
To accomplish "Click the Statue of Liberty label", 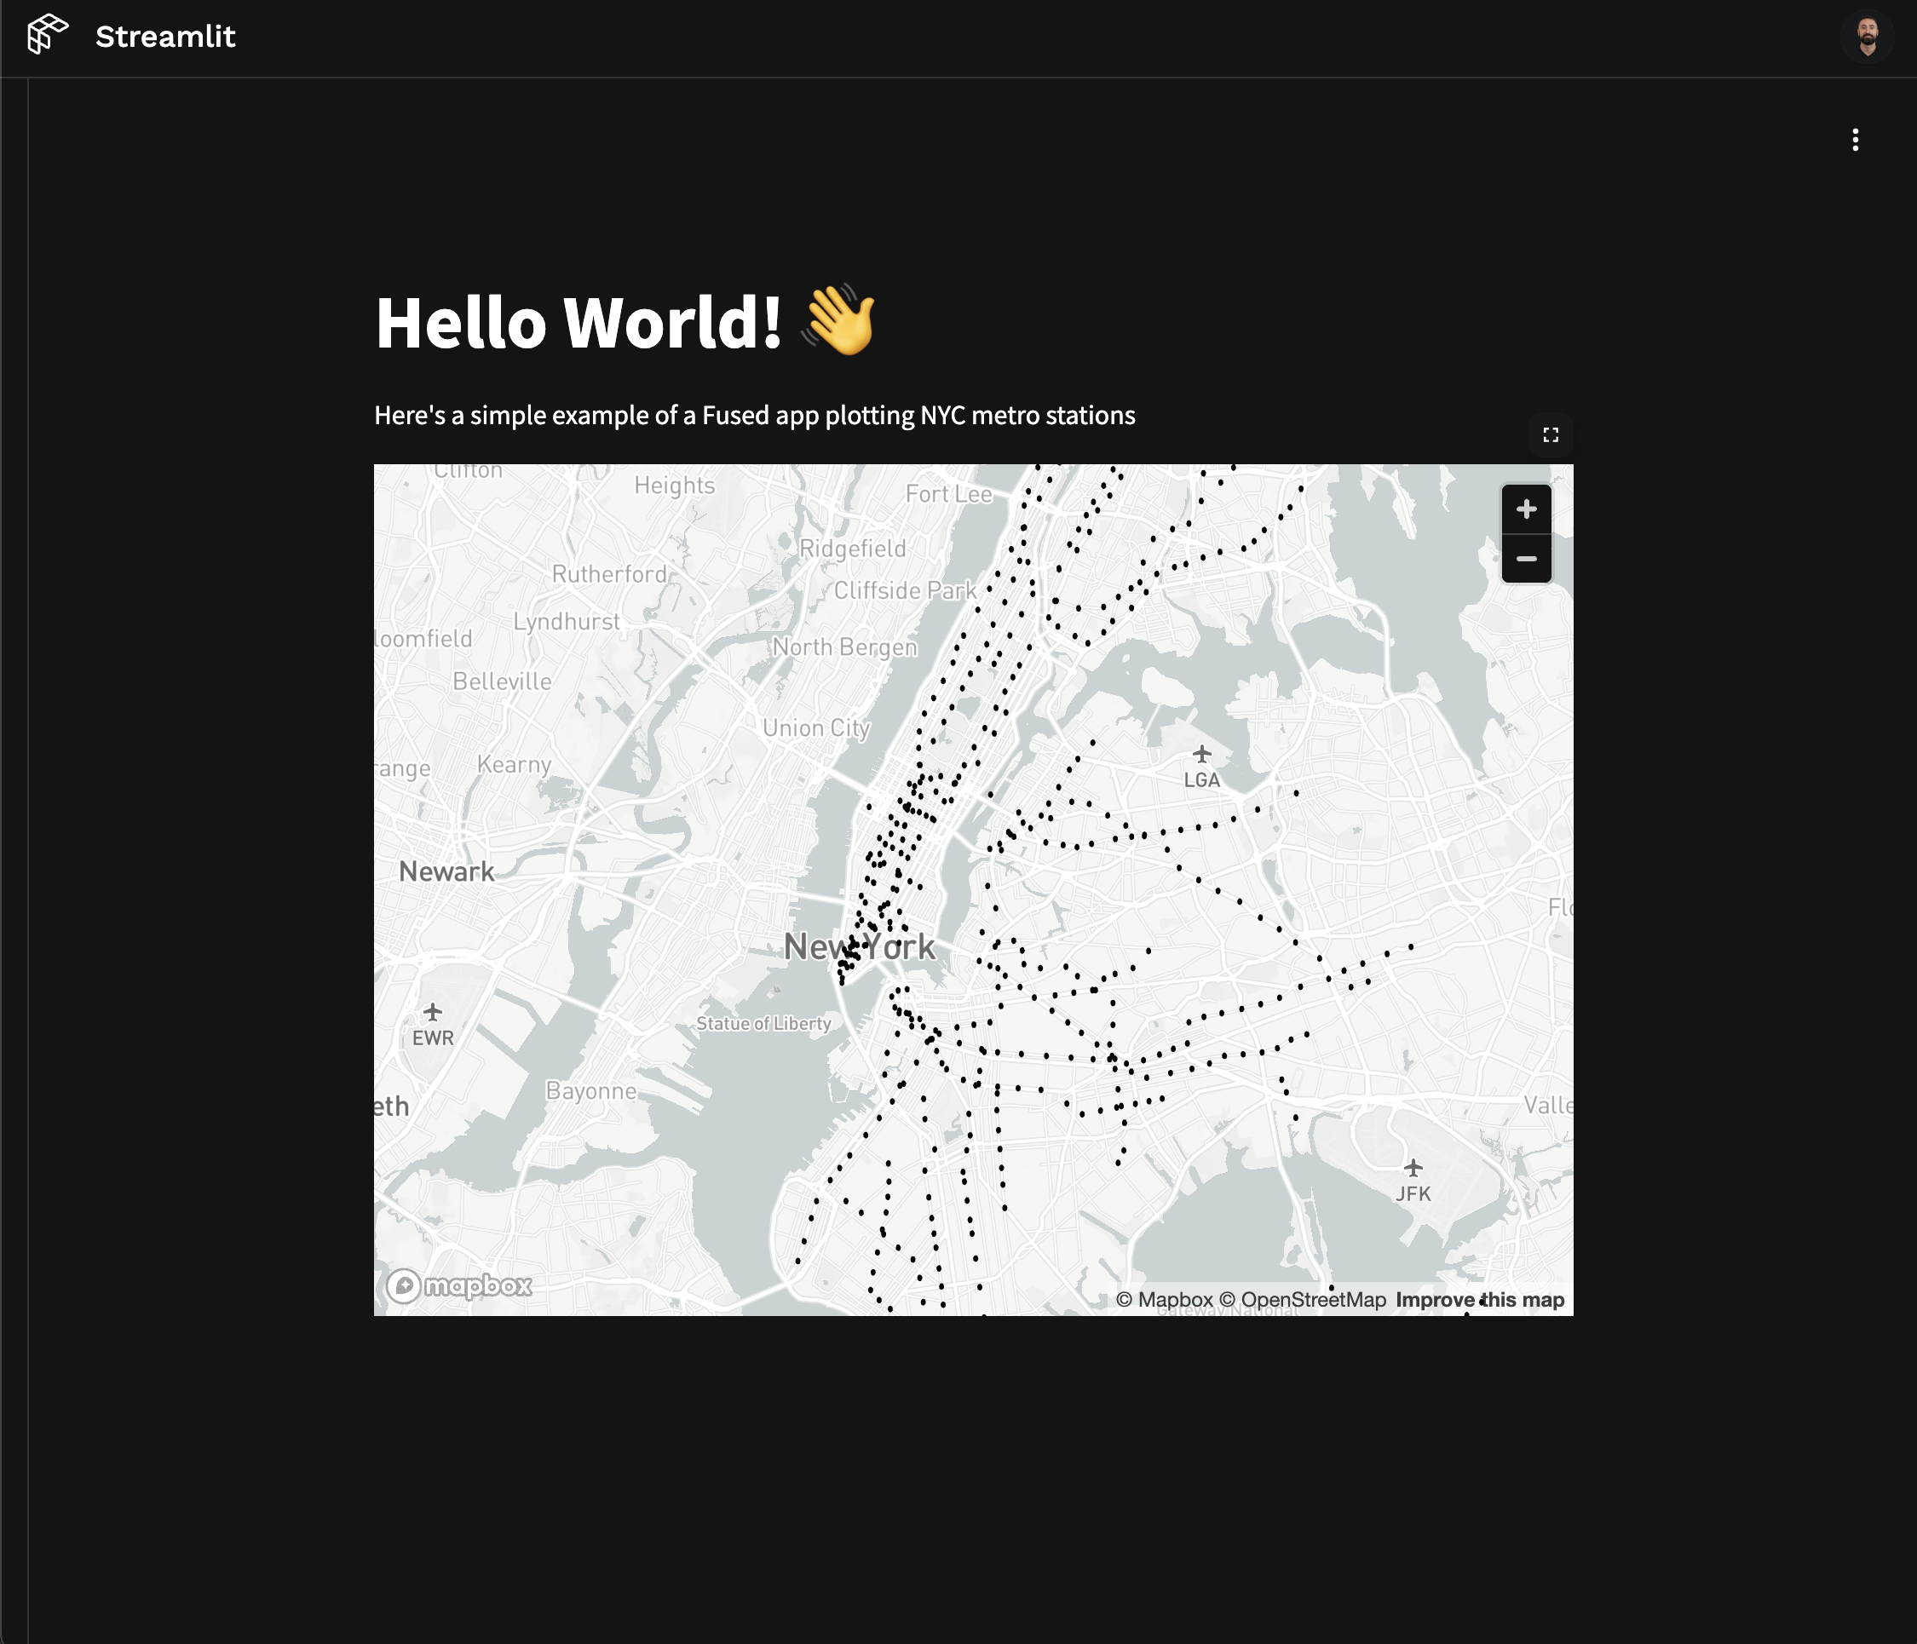I will pos(763,1023).
